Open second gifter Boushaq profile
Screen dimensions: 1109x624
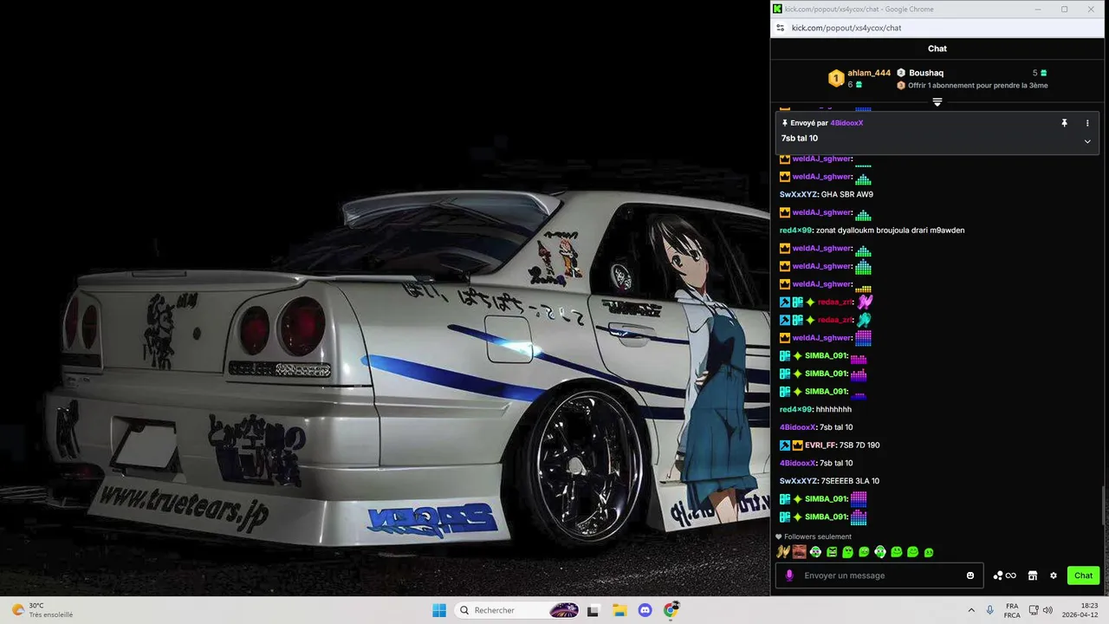926,73
